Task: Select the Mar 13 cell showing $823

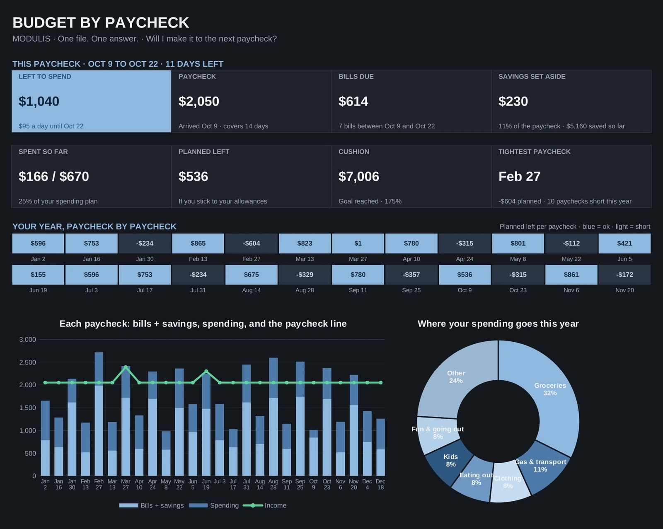Action: pos(305,243)
